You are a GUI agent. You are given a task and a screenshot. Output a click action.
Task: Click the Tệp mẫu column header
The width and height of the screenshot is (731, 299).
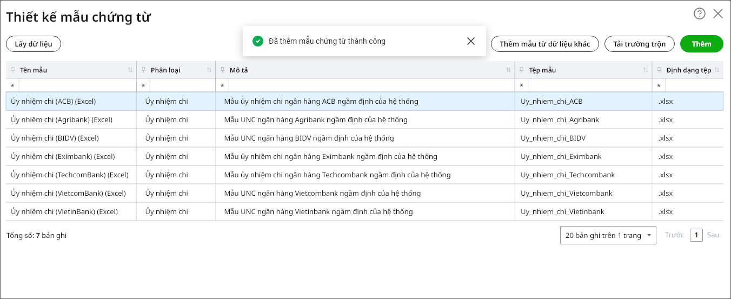pos(583,70)
